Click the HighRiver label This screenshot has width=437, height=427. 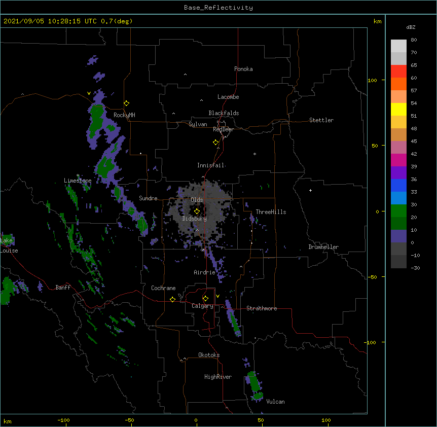coord(218,377)
